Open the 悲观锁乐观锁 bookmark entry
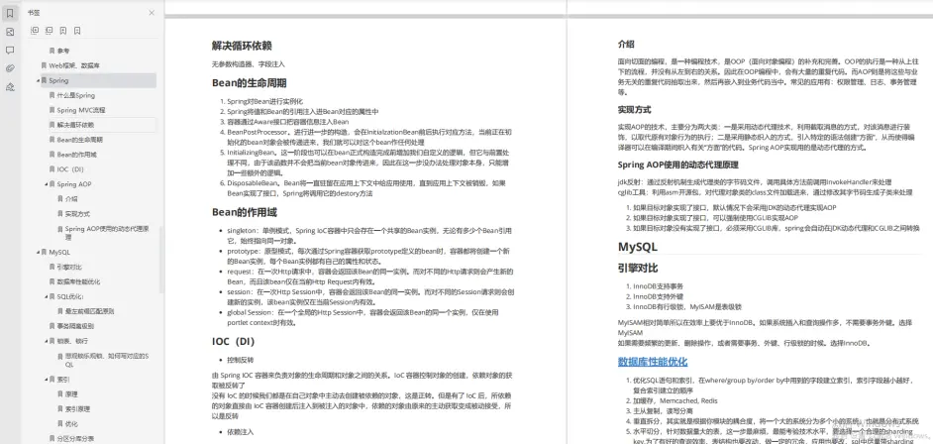The image size is (933, 444). click(x=107, y=360)
